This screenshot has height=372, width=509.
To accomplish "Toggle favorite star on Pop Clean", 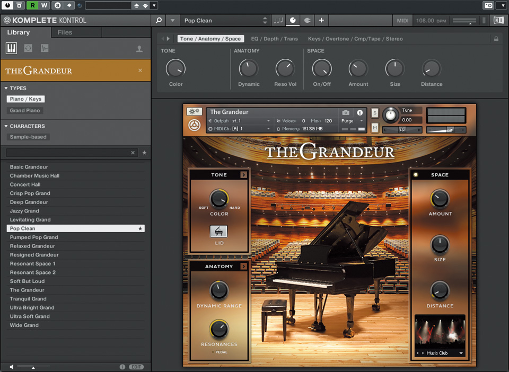I will coord(140,228).
